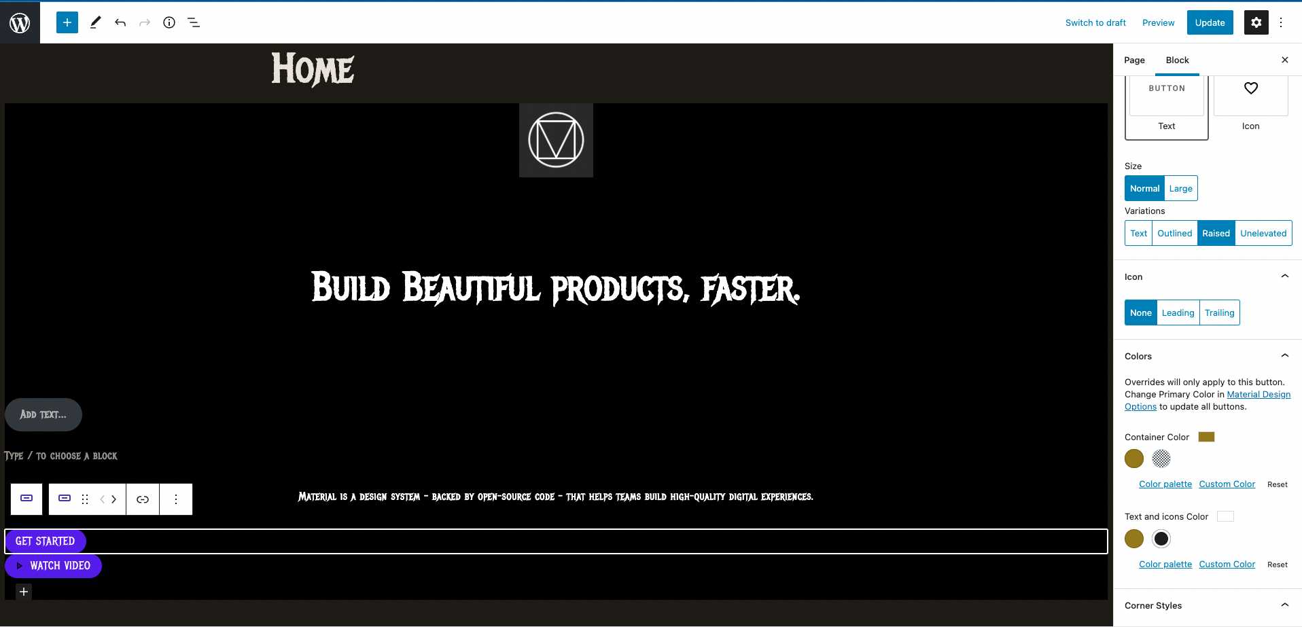
Task: Switch to the Page tab in sidebar
Action: [1134, 60]
